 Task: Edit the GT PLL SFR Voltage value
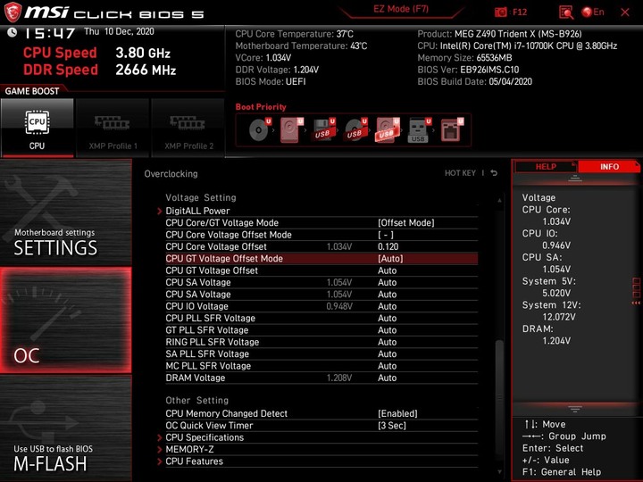tap(387, 330)
